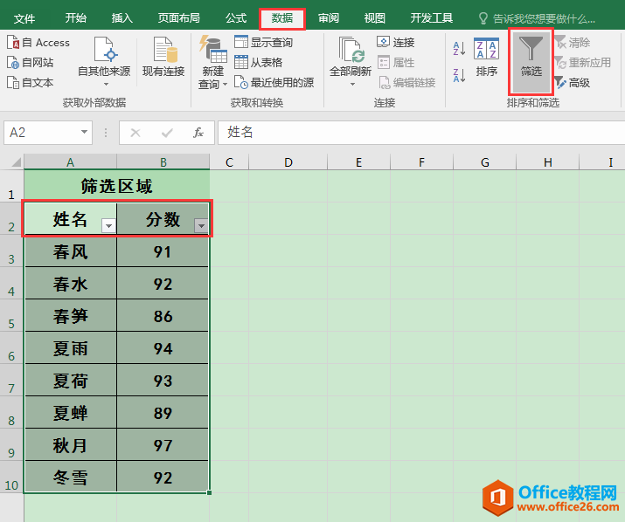Image resolution: width=625 pixels, height=522 pixels.
Task: Toggle 筛选 filter button
Action: (531, 61)
